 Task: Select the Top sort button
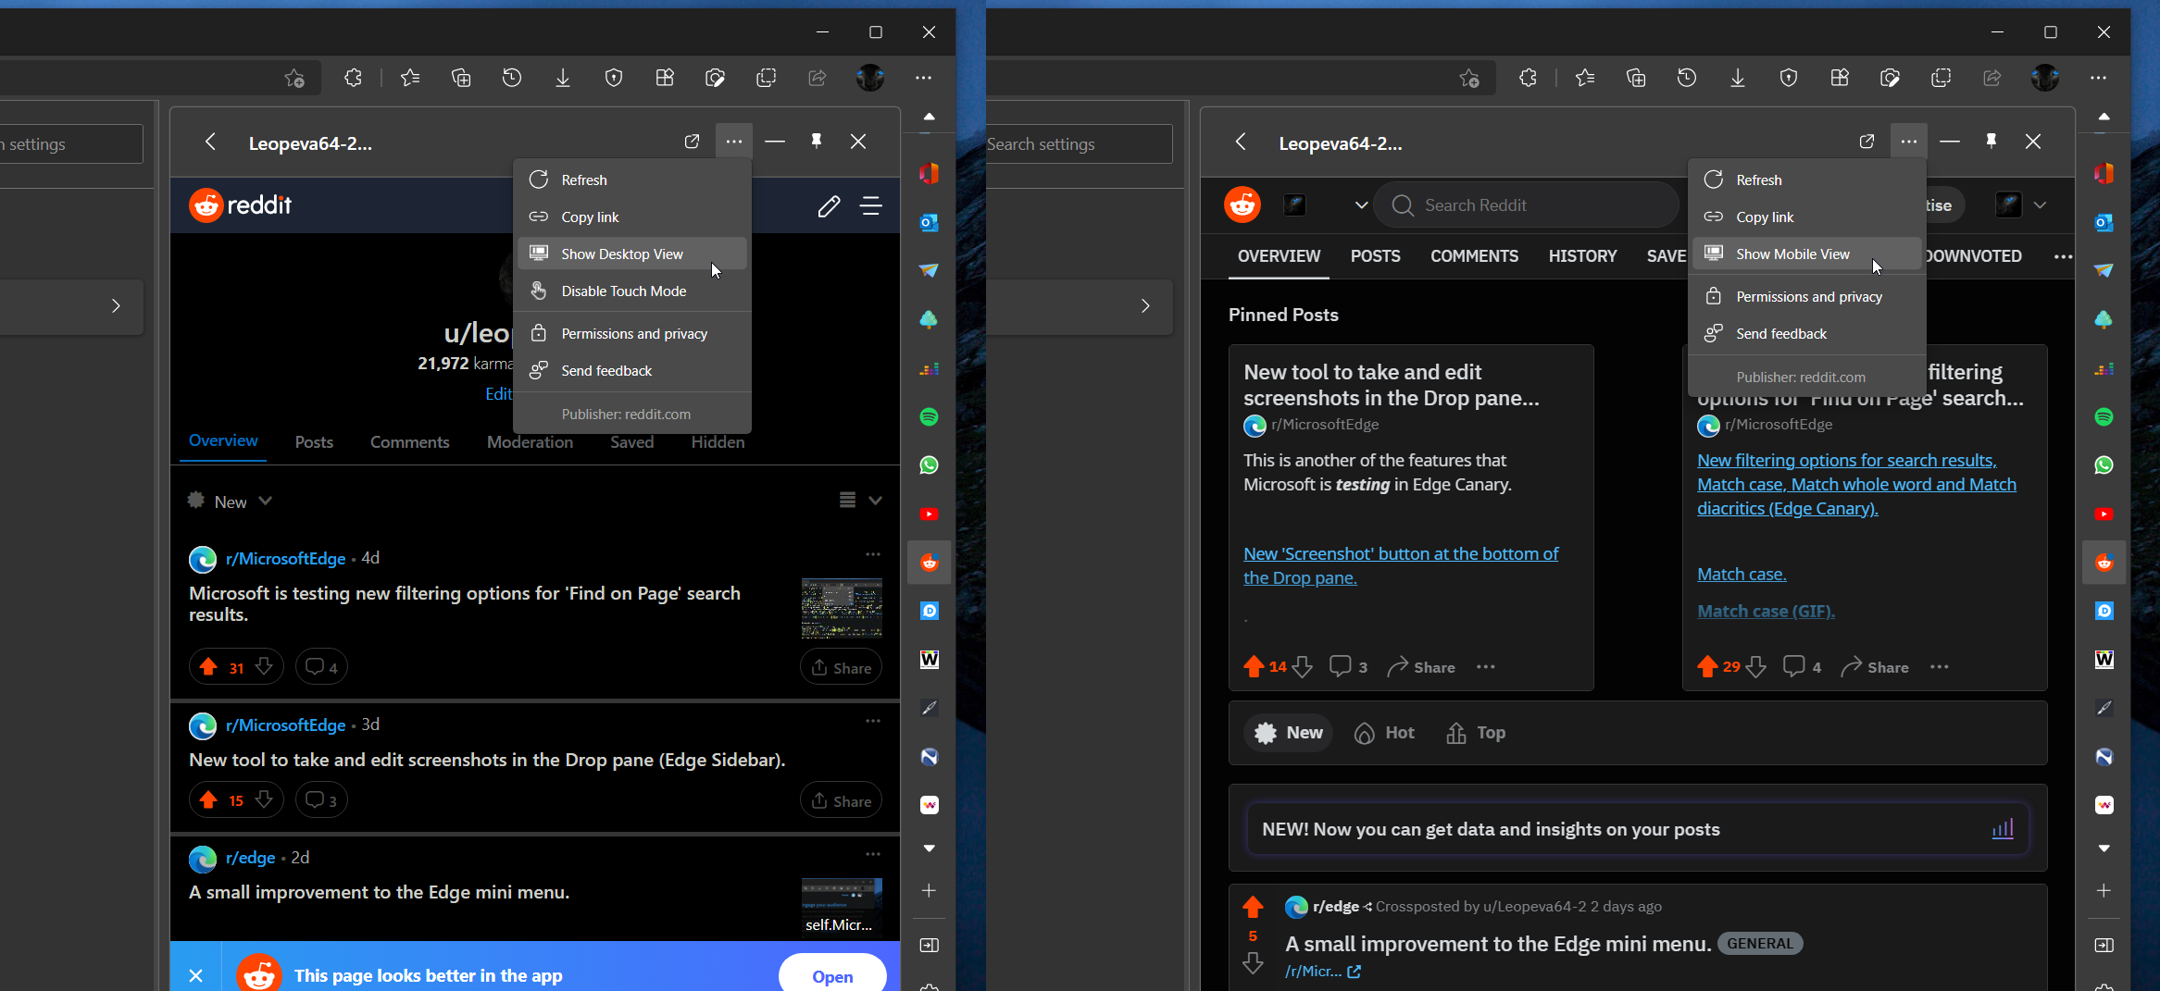(x=1476, y=733)
